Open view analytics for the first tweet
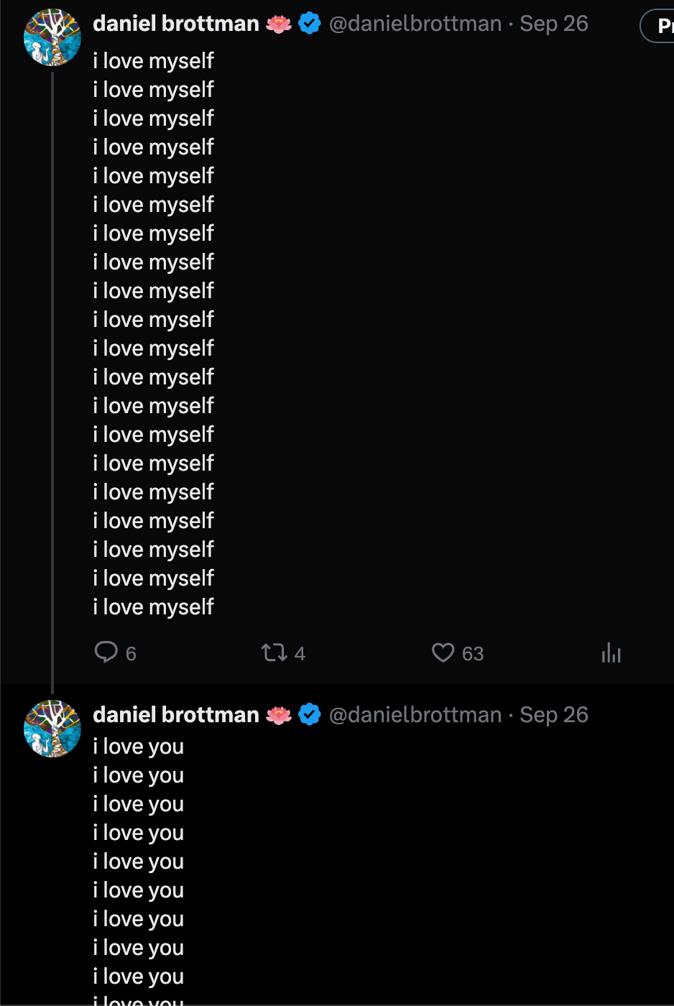The image size is (674, 1006). [x=611, y=652]
